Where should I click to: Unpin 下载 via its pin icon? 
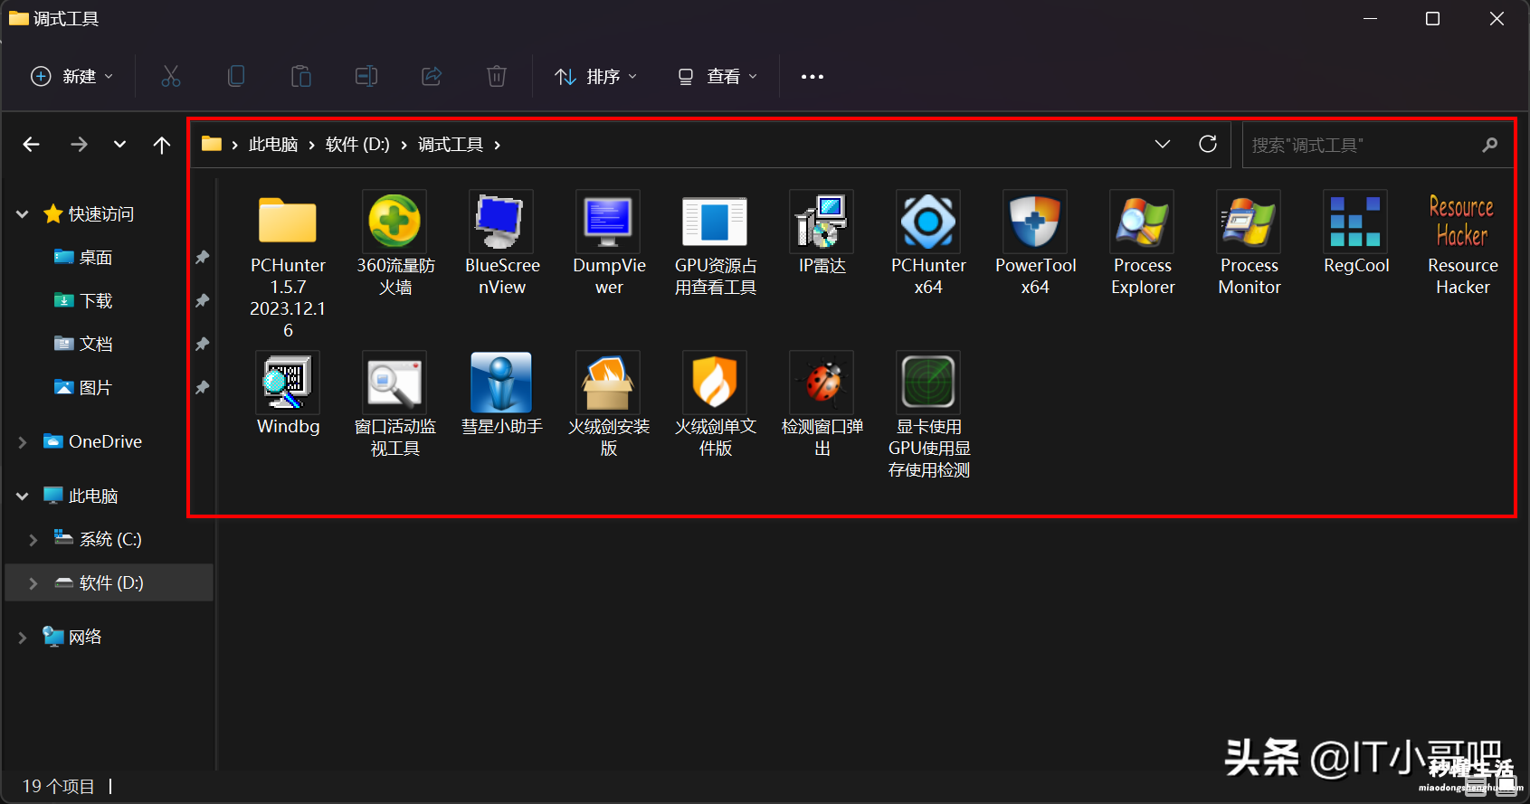(x=203, y=301)
